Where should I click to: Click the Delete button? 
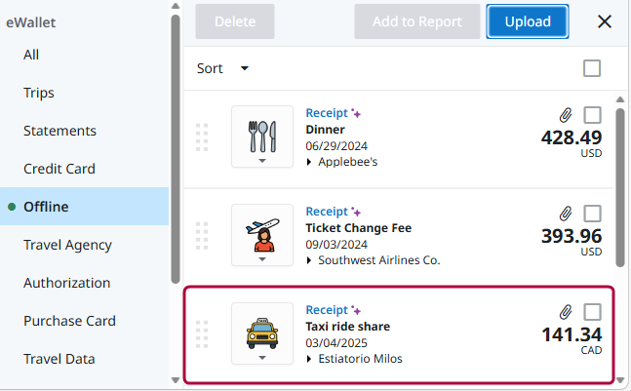[x=235, y=21]
